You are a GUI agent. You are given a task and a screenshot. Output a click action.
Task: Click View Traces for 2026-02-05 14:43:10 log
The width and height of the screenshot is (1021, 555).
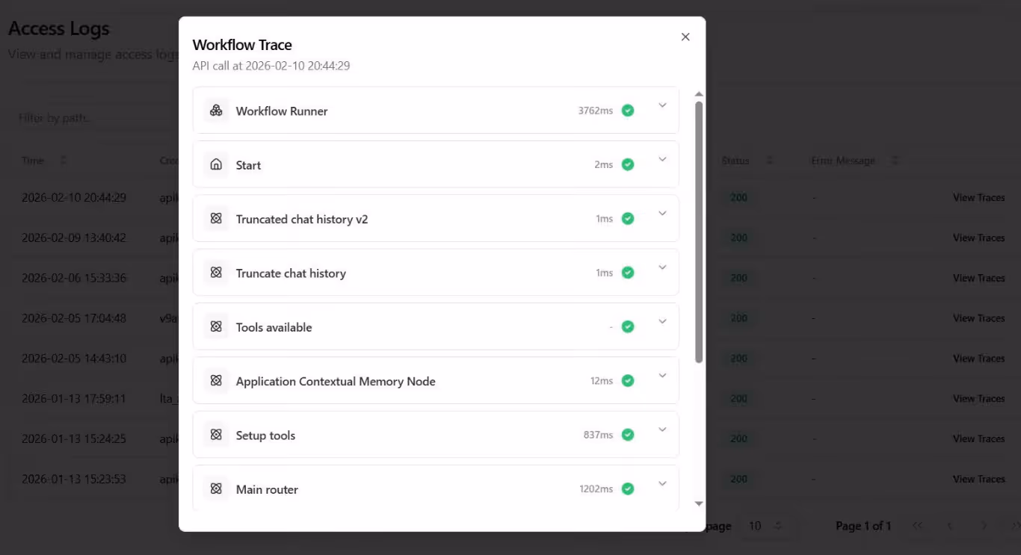(x=978, y=359)
